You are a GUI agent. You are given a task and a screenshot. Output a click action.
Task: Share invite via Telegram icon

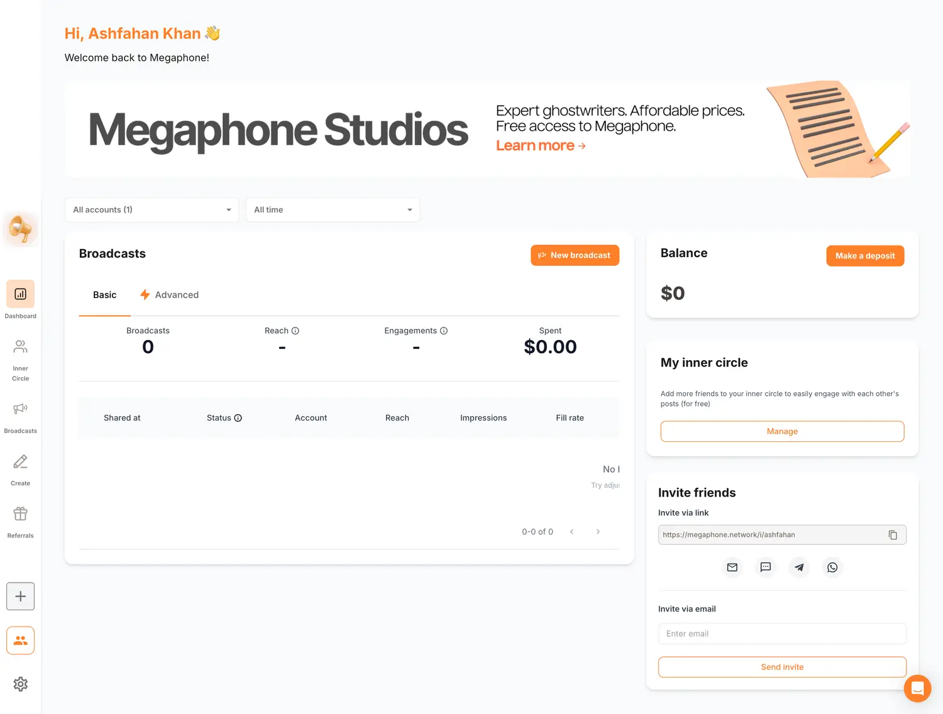point(799,568)
